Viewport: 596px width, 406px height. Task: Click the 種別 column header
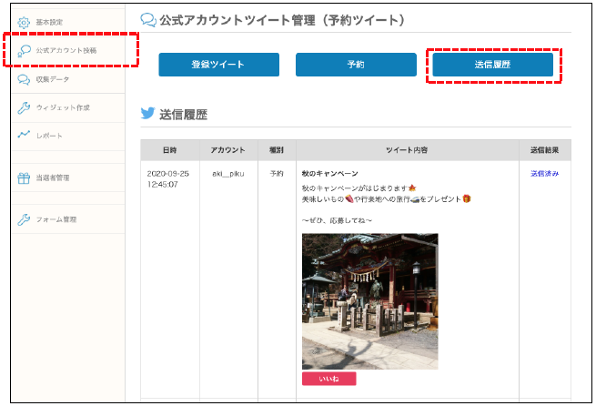[x=277, y=150]
